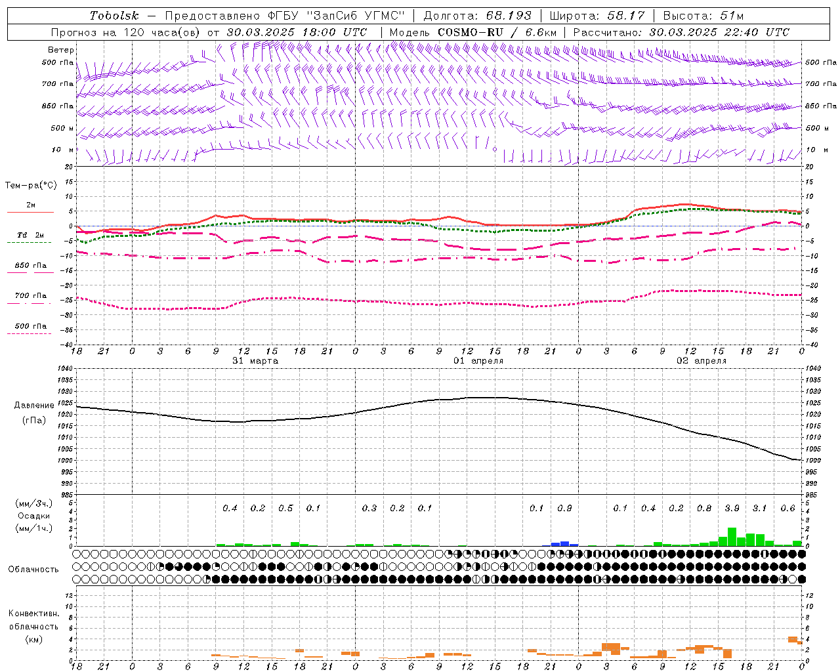
Task: Click the 0.3 precipitation value
Action: (x=369, y=509)
